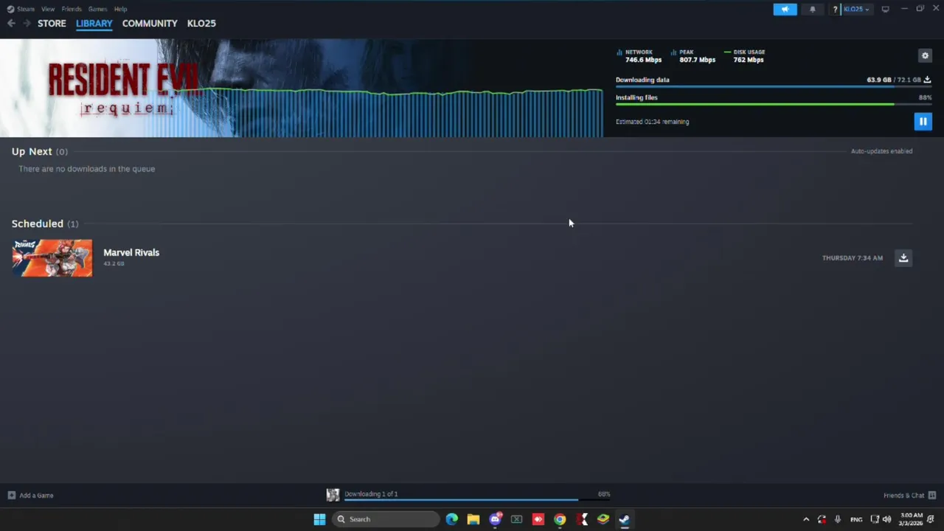Open Google Chrome from the taskbar
944x531 pixels.
(560, 519)
